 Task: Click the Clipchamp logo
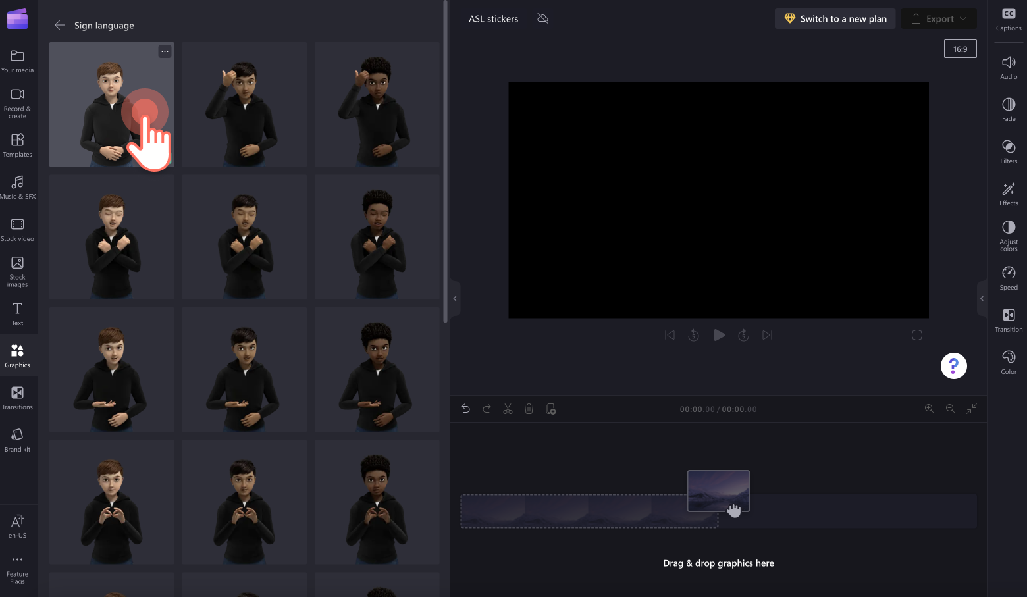point(18,18)
